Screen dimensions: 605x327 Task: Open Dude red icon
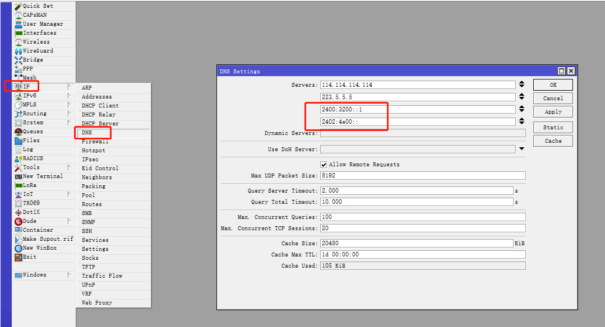pyautogui.click(x=18, y=221)
